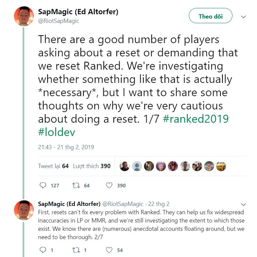Open the tweet timestamp 21:43 - 21 thg 2, 2019
The image size is (257, 257).
tap(66, 147)
